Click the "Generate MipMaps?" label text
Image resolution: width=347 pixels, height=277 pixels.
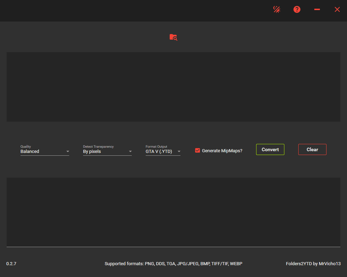click(222, 150)
